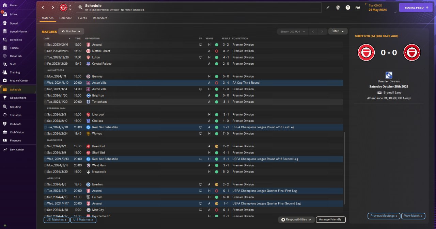Click the back navigation arrow
This screenshot has width=436, height=229.
tap(43, 7)
